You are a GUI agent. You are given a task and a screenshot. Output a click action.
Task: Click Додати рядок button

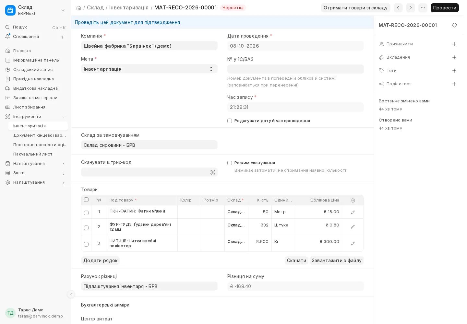click(100, 260)
